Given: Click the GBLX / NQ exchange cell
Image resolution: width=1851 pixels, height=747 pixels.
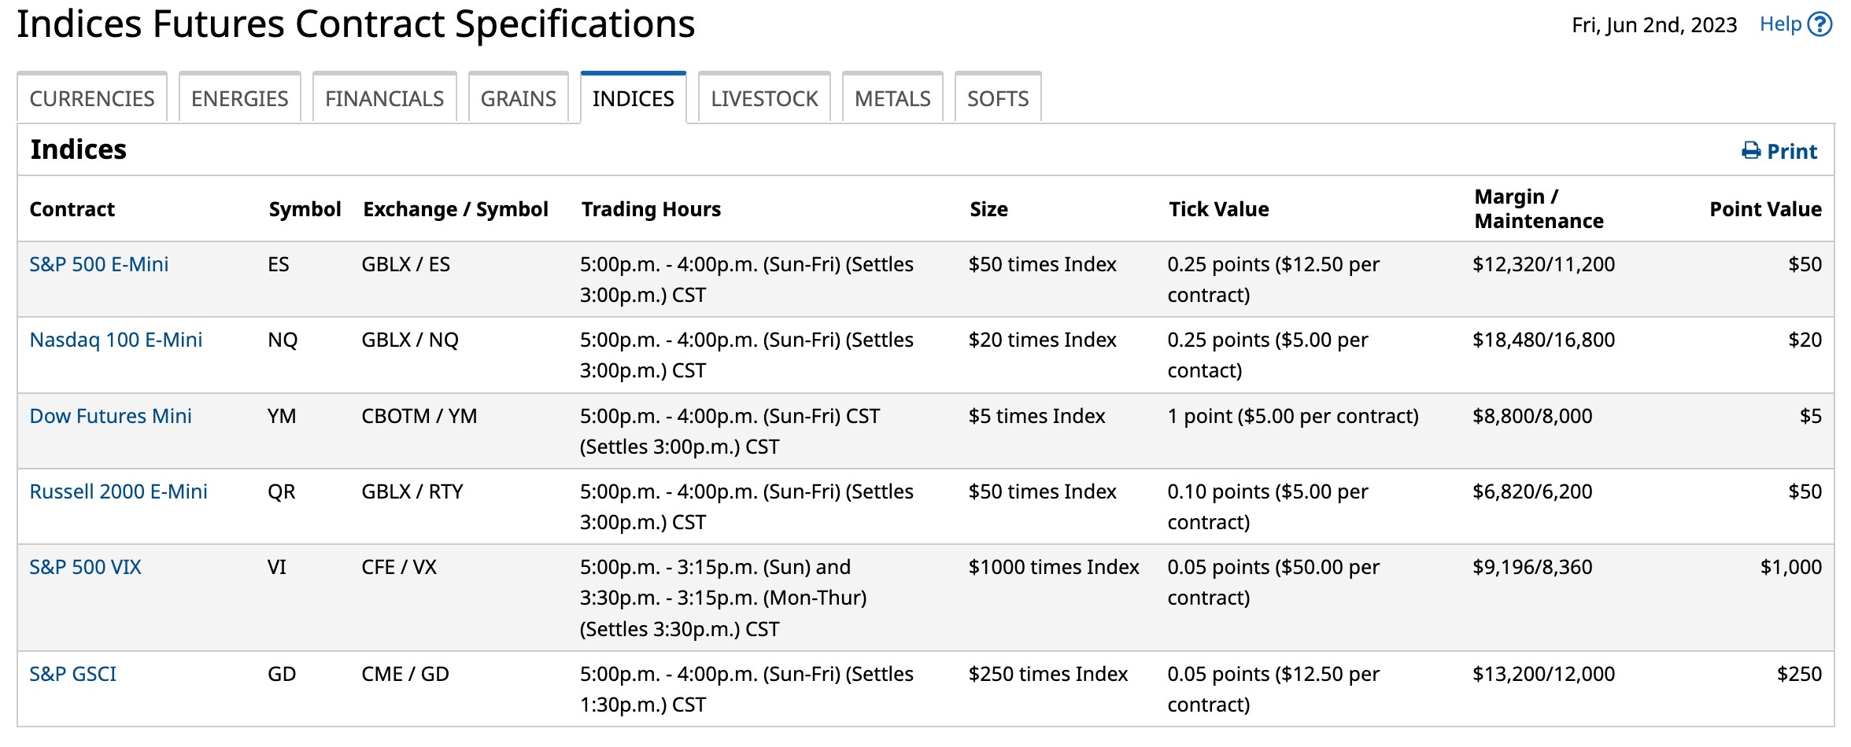Looking at the screenshot, I should click(x=410, y=340).
